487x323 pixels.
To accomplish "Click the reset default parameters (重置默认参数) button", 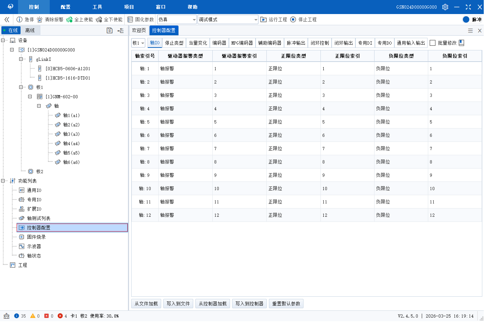I will [x=286, y=304].
